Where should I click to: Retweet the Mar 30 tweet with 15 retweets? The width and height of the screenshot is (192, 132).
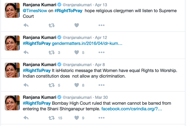pos(51,118)
